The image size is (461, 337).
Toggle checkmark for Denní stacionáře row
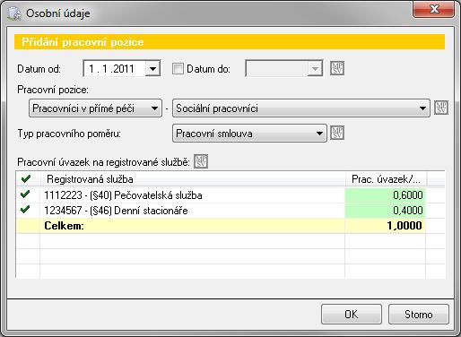point(26,210)
